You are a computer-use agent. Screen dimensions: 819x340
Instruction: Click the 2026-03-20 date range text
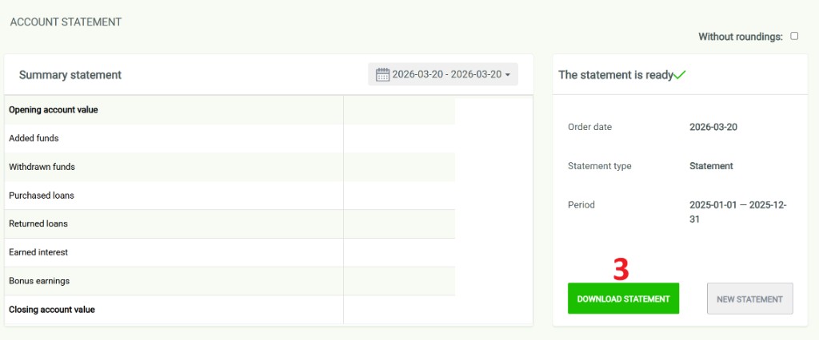click(x=446, y=75)
